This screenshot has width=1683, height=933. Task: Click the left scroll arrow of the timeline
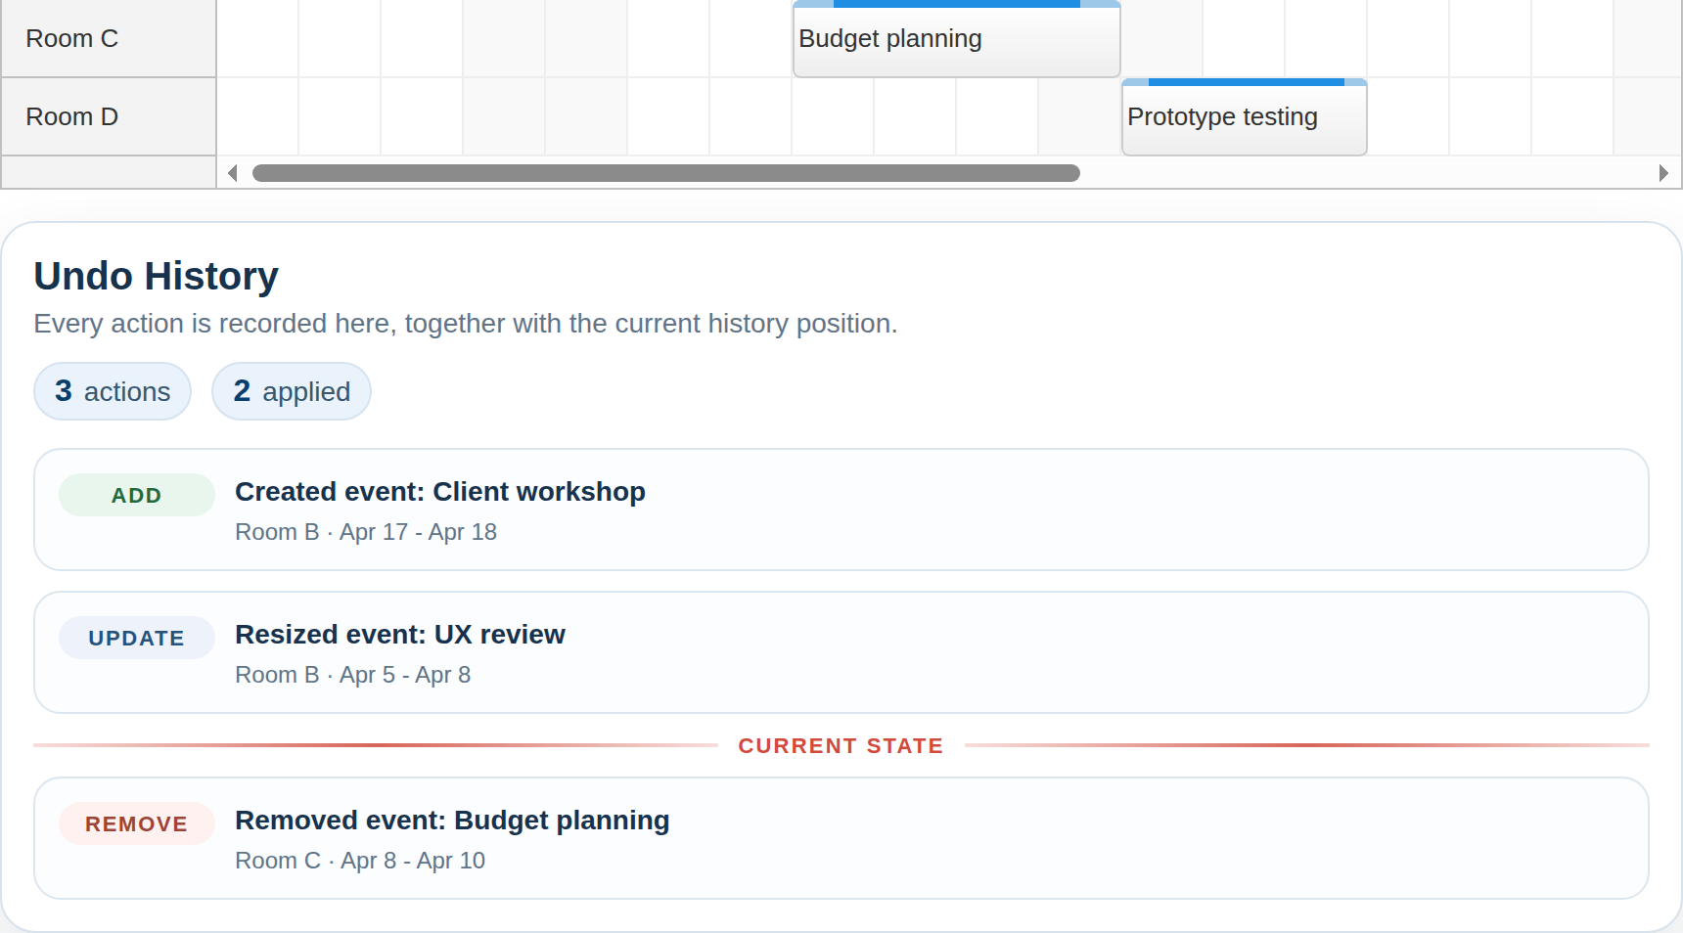pyautogui.click(x=233, y=172)
